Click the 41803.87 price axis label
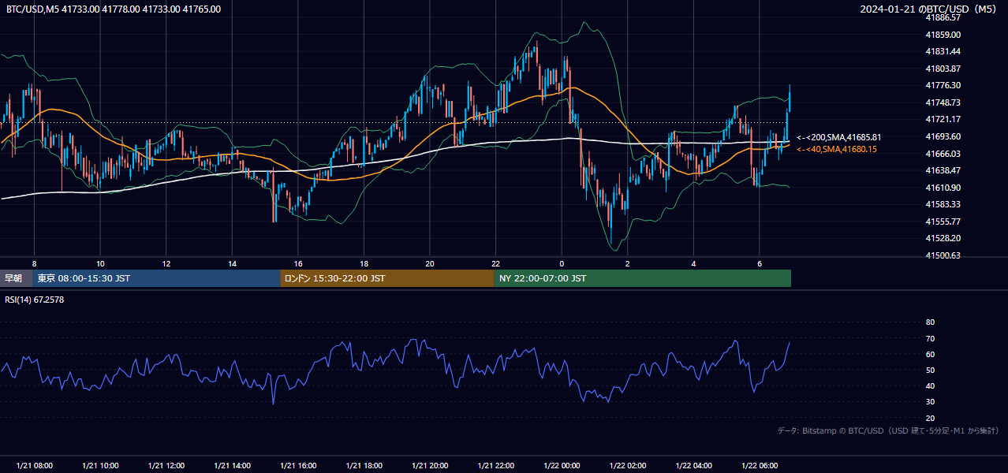 [x=943, y=69]
